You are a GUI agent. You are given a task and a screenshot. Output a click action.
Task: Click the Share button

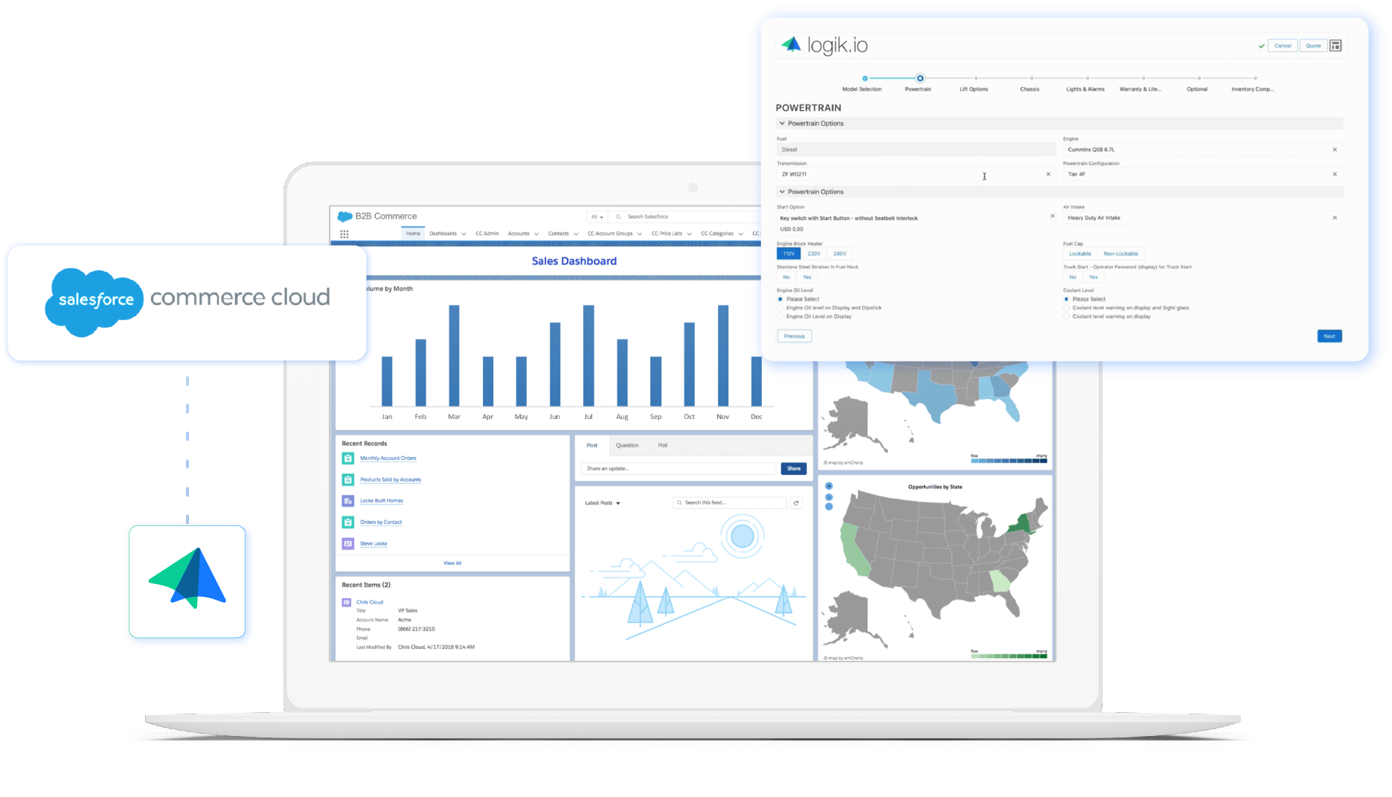pos(794,469)
